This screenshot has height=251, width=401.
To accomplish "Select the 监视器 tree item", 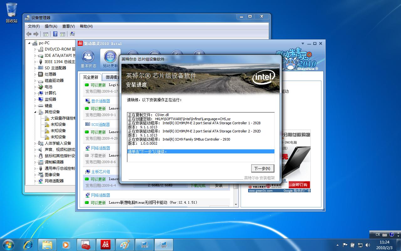I will coord(50,99).
